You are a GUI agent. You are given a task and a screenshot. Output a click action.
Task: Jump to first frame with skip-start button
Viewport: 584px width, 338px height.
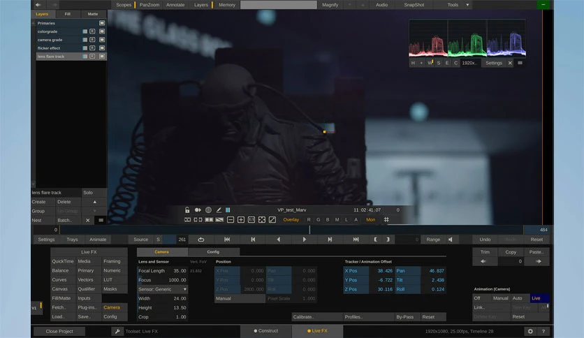coord(227,240)
